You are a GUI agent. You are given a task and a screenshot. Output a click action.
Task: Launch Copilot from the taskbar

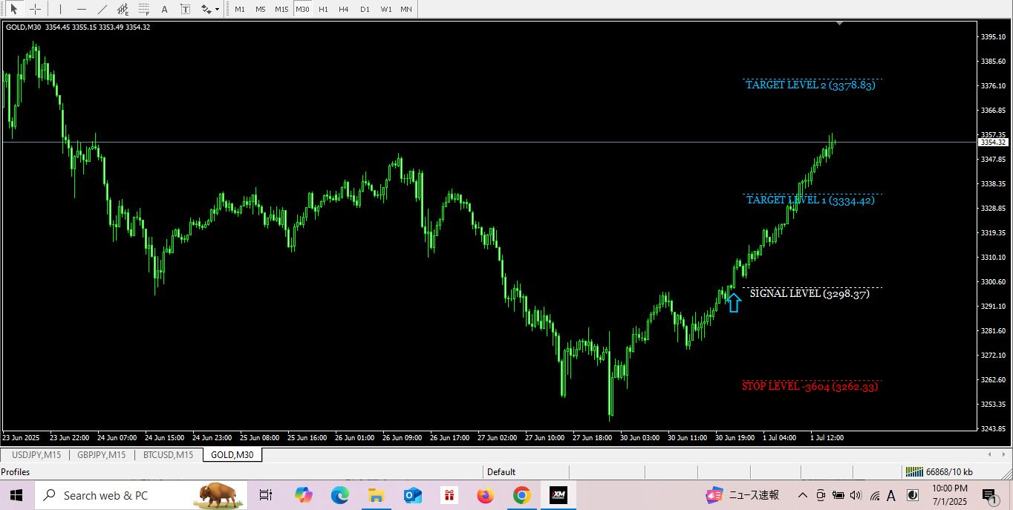point(303,495)
